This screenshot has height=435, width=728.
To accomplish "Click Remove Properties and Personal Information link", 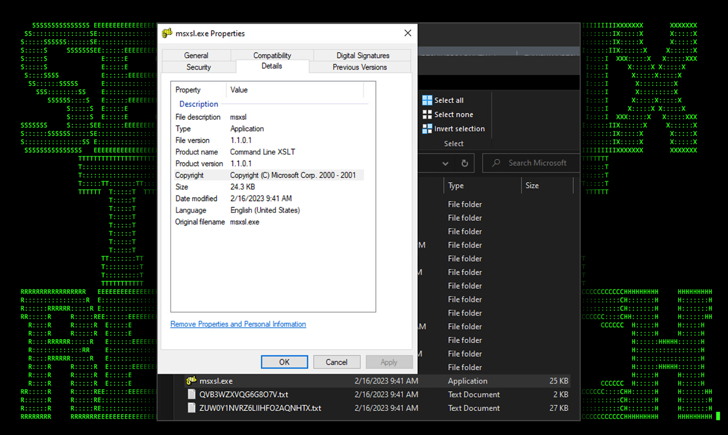I will tap(238, 324).
